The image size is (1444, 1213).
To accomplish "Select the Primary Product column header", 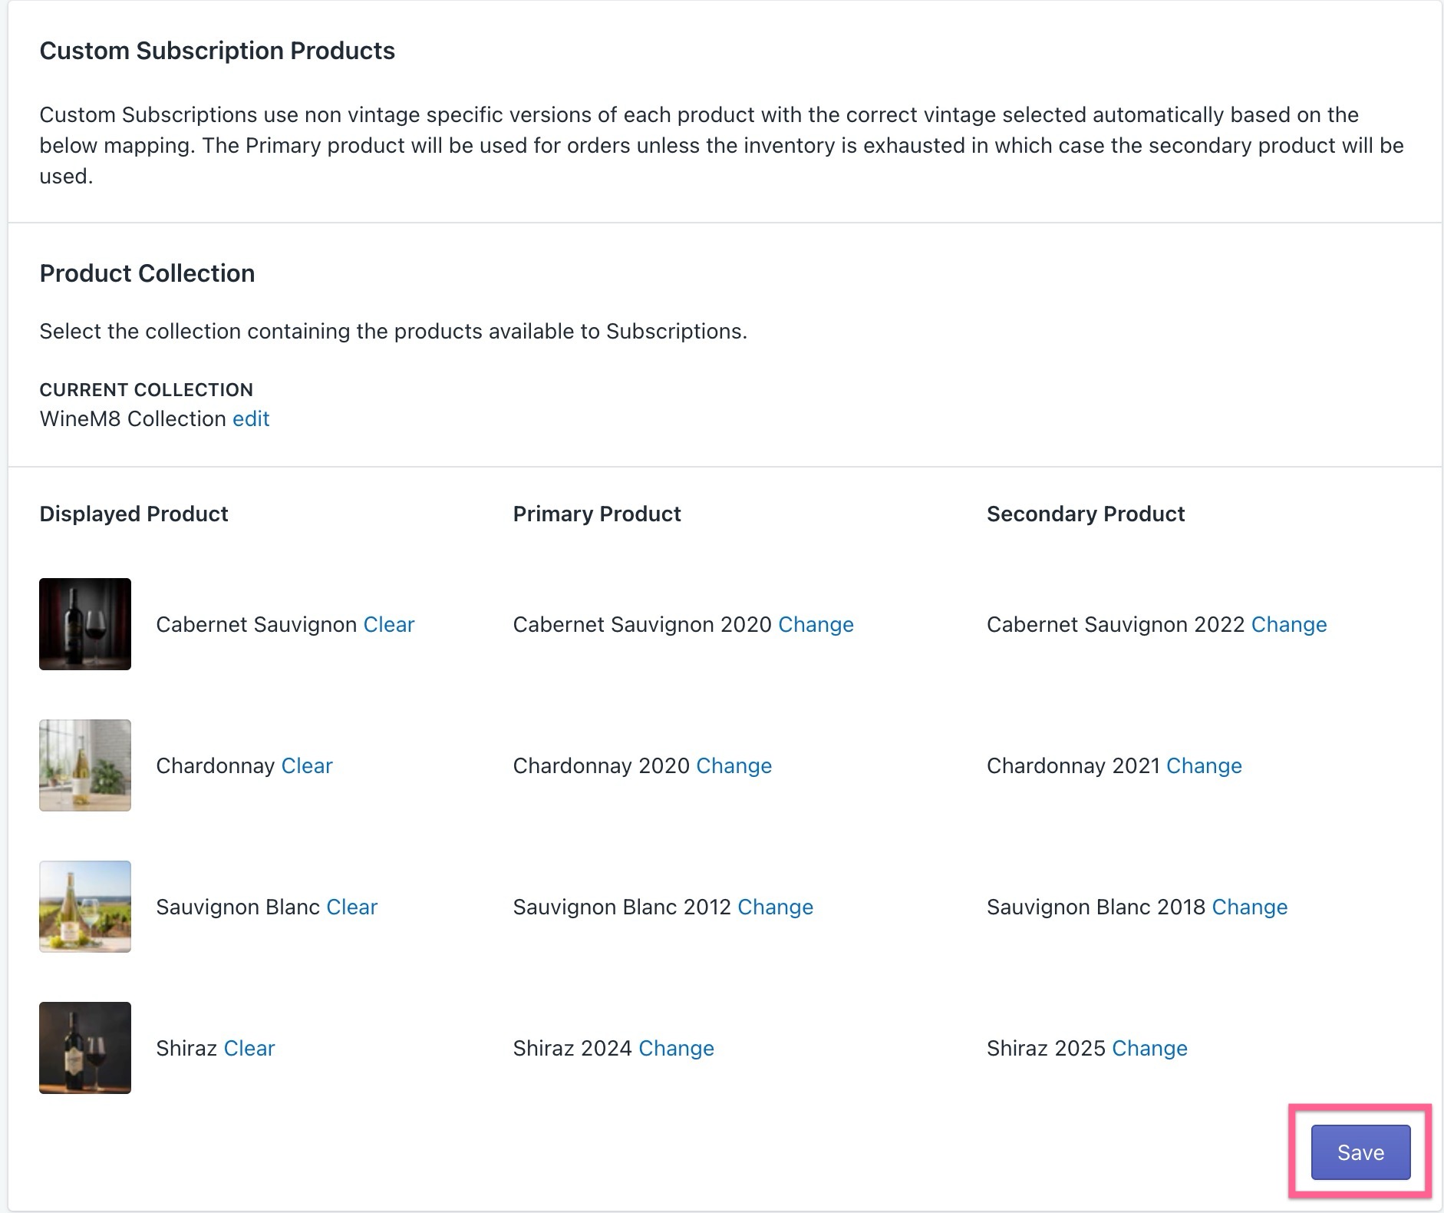I will pos(597,514).
